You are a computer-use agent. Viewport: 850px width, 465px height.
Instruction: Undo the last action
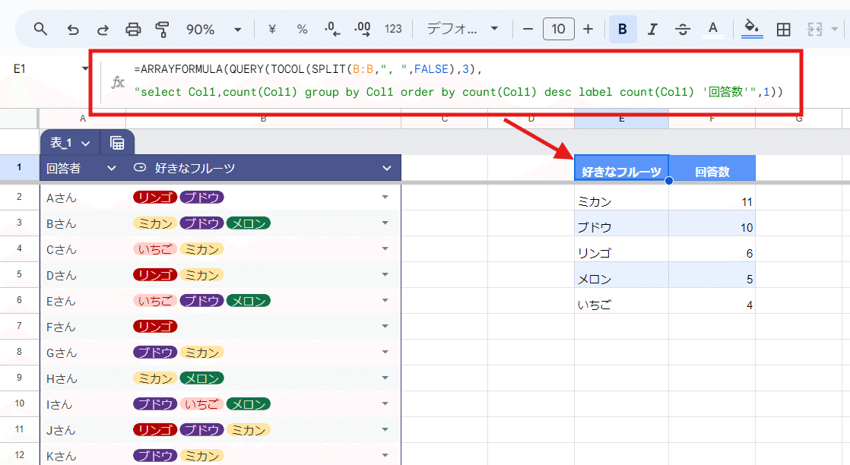point(73,30)
